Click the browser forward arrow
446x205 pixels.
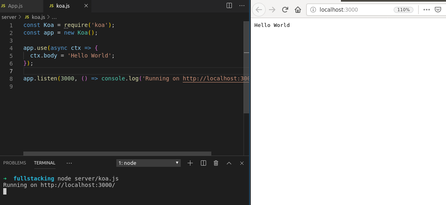point(272,10)
